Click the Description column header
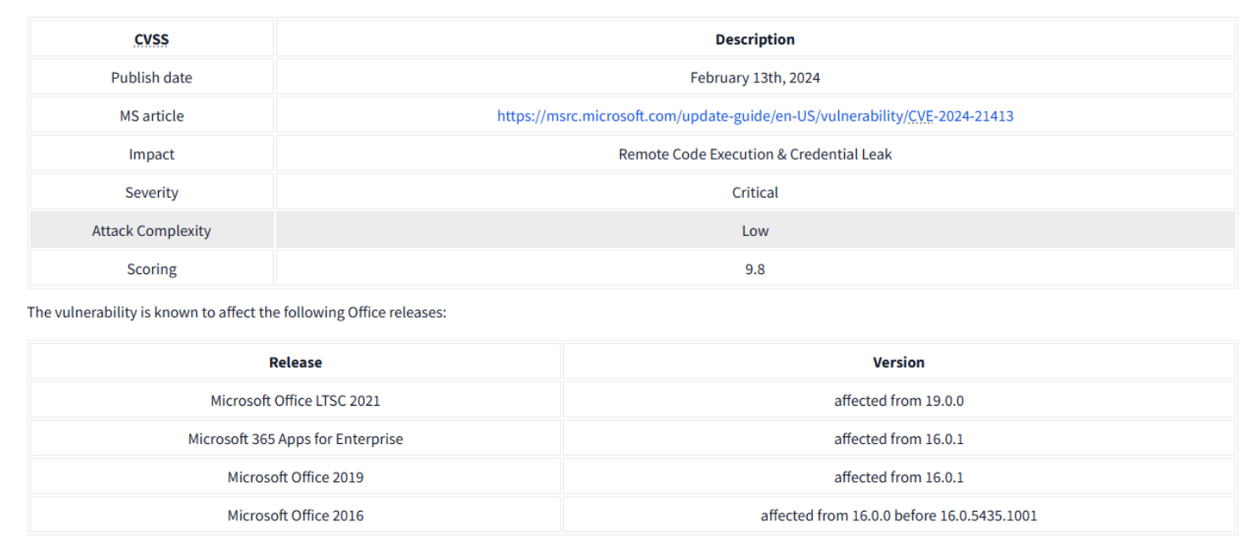The width and height of the screenshot is (1246, 539). click(x=754, y=40)
